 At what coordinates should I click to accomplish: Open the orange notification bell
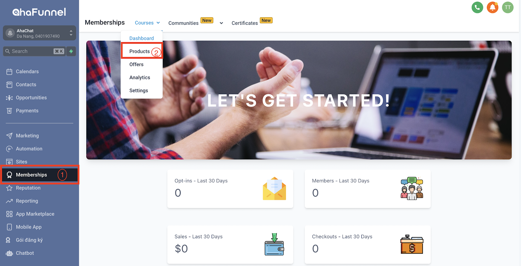coord(492,7)
